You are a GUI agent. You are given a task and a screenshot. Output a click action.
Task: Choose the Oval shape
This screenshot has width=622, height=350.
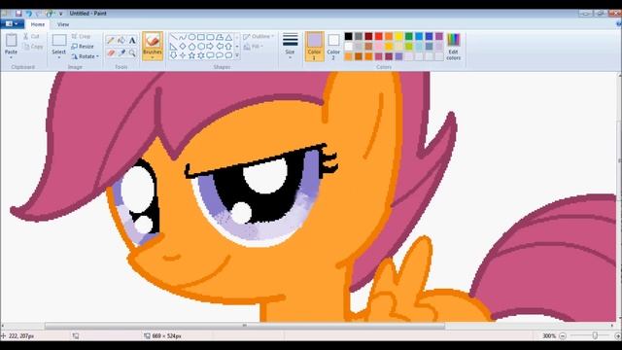point(191,37)
